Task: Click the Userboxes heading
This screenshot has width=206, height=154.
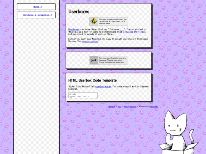Action: 79,11
